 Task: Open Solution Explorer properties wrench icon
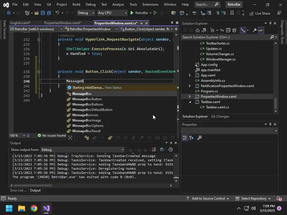pos(255,30)
